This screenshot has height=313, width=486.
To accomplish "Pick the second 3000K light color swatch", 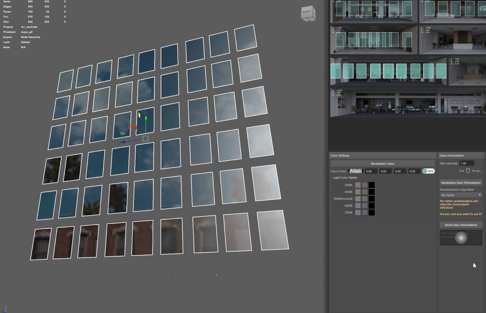I will [x=365, y=185].
